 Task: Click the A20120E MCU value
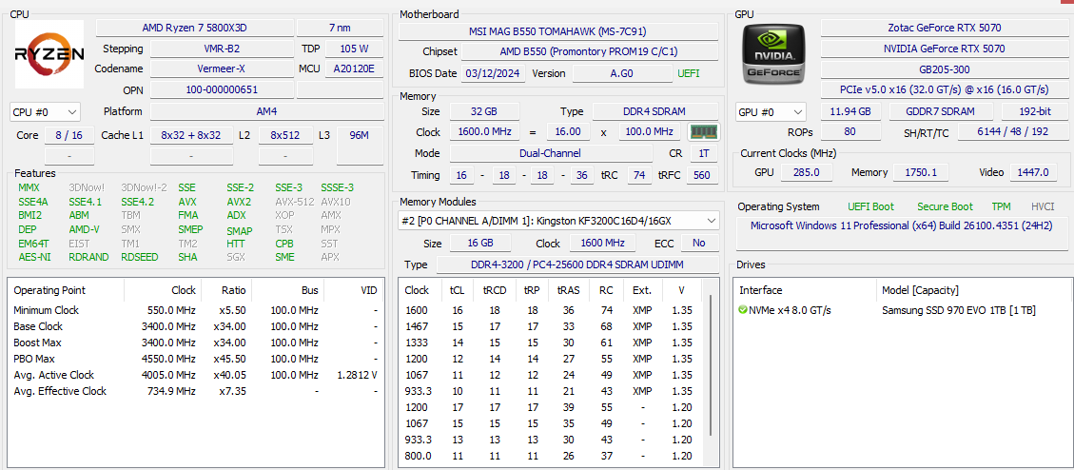pos(354,69)
